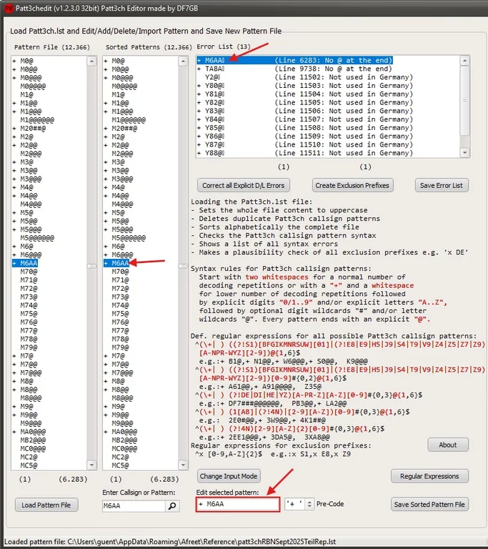Click Create Exclusion Prefixes button

[352, 185]
